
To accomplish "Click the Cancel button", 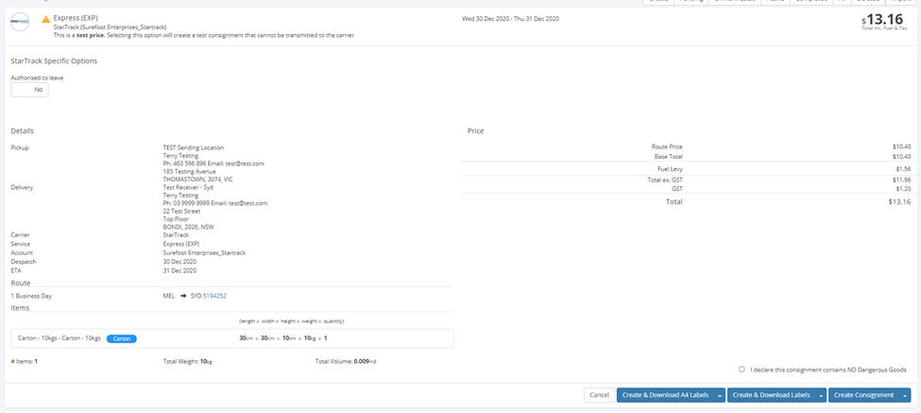I will (x=599, y=395).
